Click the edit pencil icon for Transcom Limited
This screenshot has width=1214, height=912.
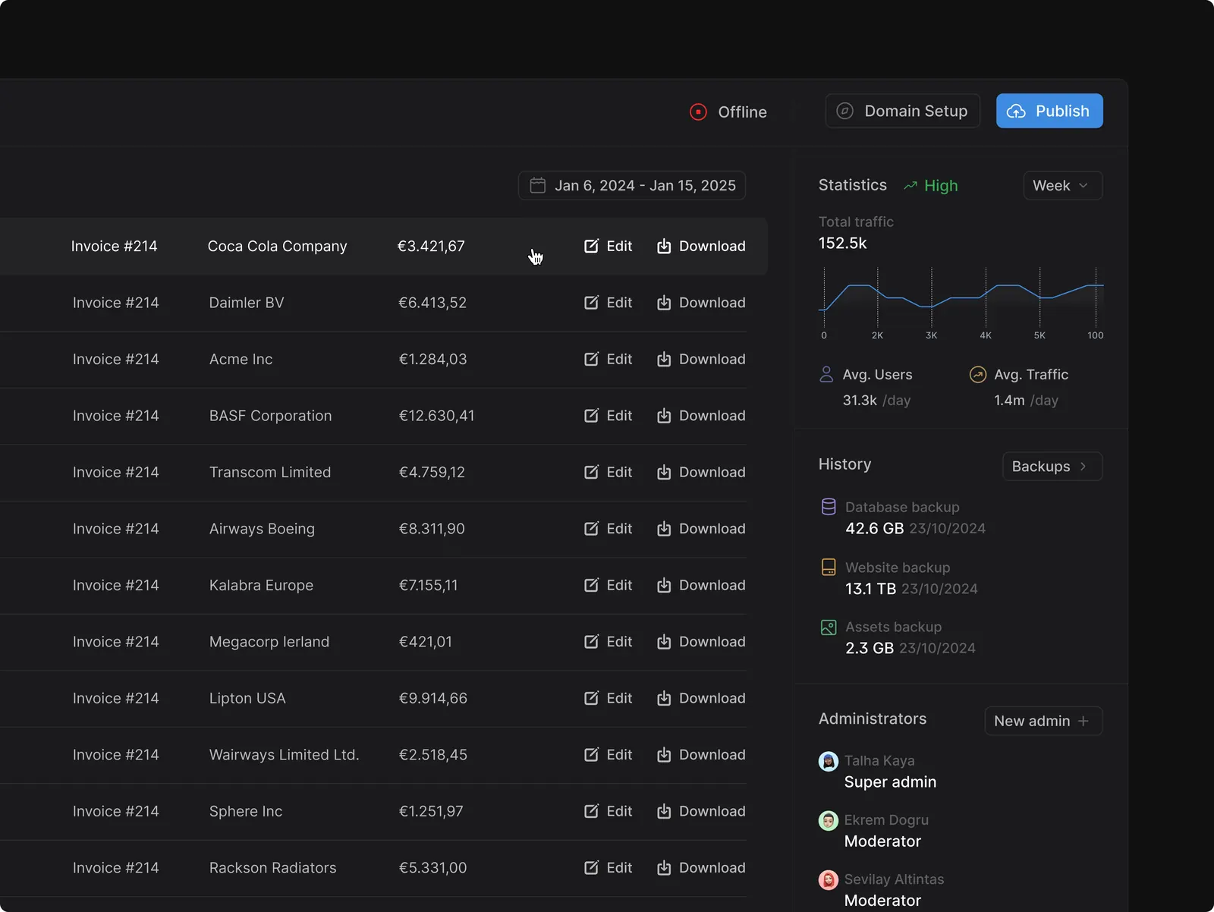[x=591, y=472]
